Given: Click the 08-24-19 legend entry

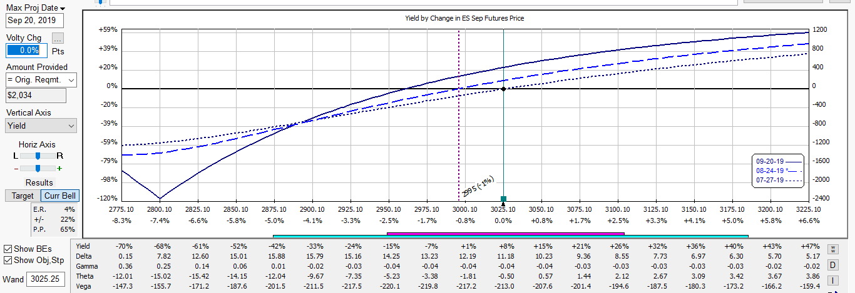Looking at the screenshot, I should pos(779,171).
